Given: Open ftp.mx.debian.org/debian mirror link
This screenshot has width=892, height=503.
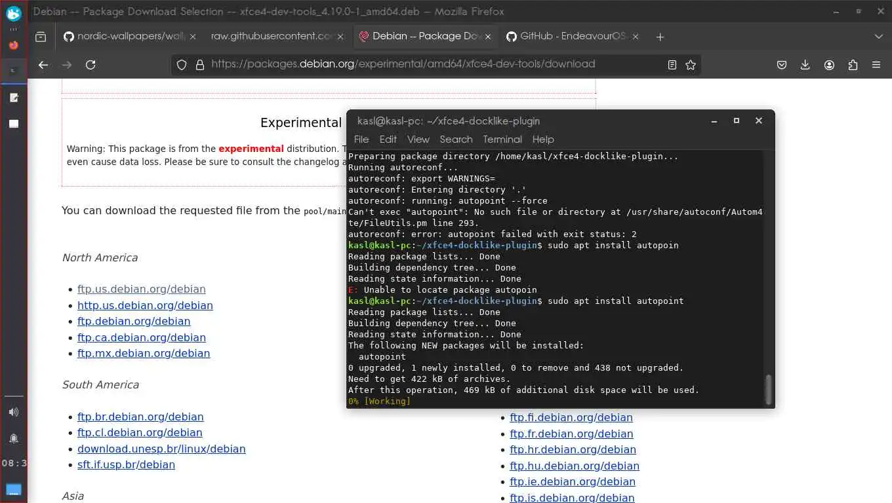Looking at the screenshot, I should click(144, 353).
